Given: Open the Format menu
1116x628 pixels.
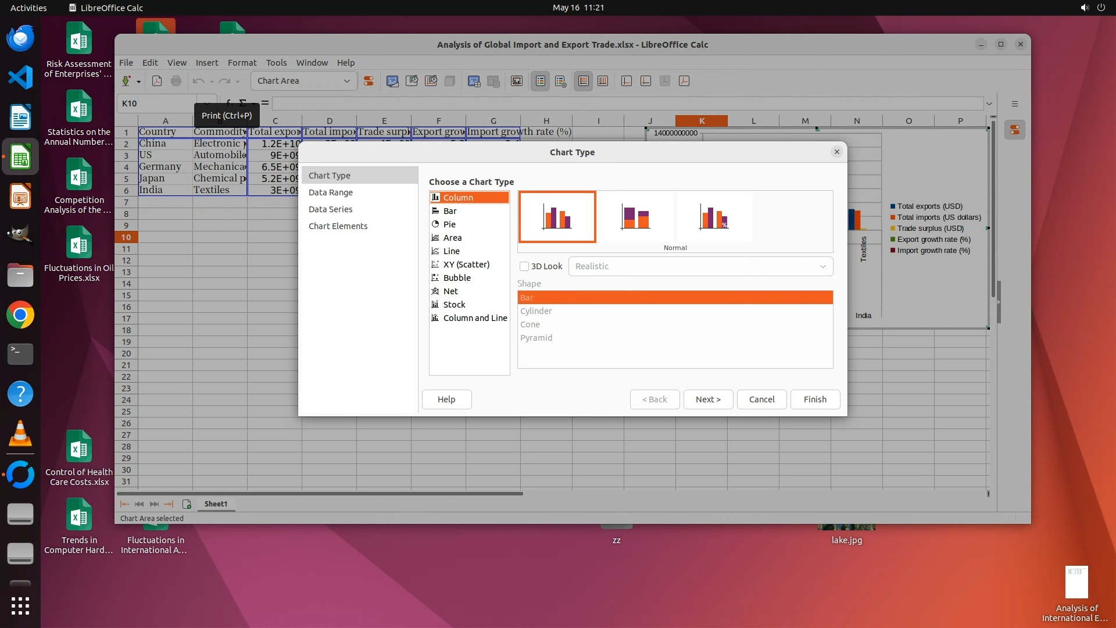Looking at the screenshot, I should coord(242,63).
